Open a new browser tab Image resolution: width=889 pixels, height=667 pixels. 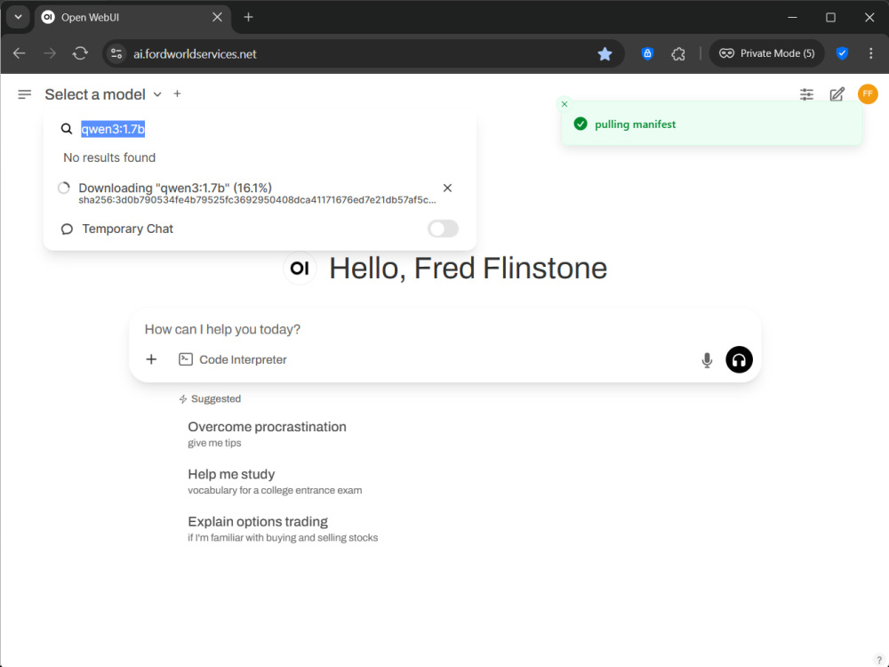coord(248,17)
